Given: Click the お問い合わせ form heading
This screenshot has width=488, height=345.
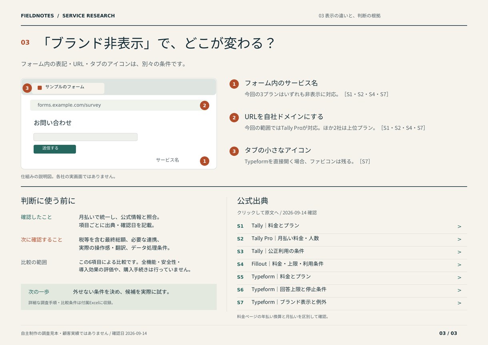Looking at the screenshot, I should [53, 123].
